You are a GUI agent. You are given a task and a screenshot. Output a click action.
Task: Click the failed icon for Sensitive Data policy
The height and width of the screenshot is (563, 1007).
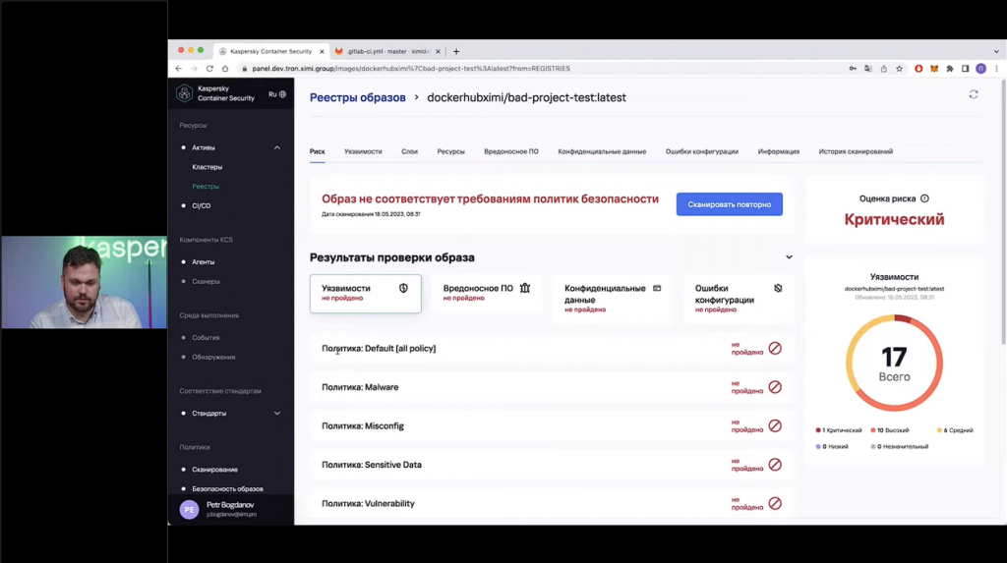775,464
